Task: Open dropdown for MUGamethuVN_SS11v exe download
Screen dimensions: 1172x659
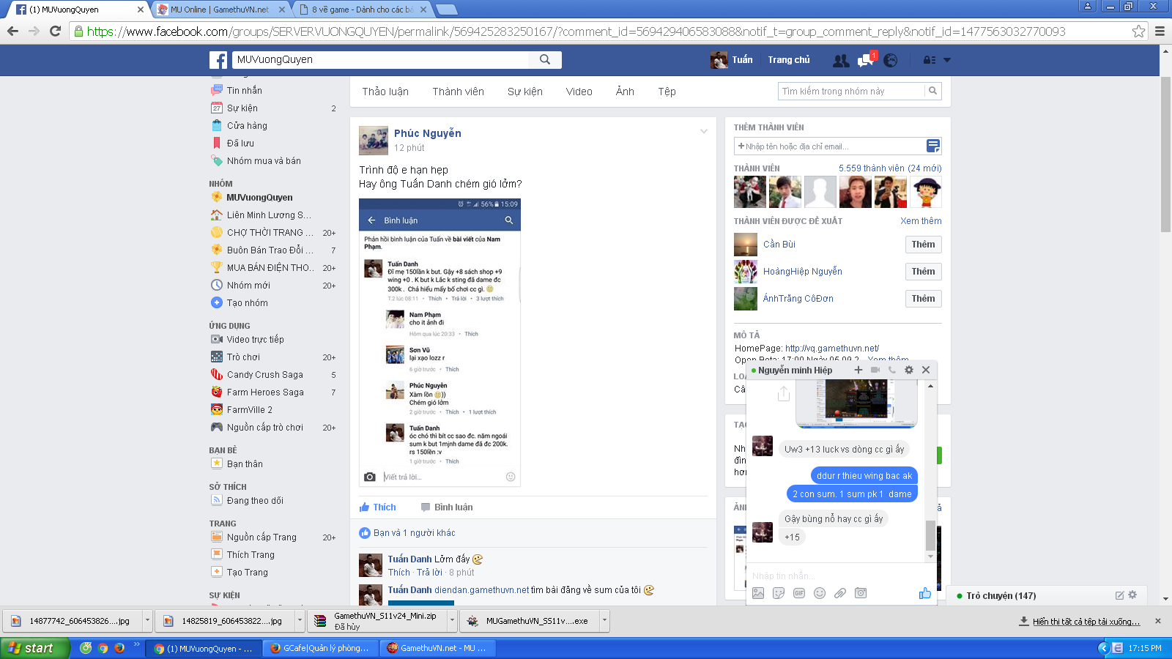Action: coord(604,621)
